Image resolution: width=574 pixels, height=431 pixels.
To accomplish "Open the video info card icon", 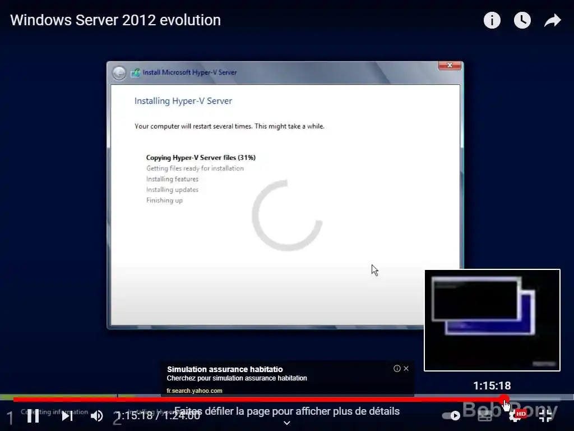I will 492,20.
